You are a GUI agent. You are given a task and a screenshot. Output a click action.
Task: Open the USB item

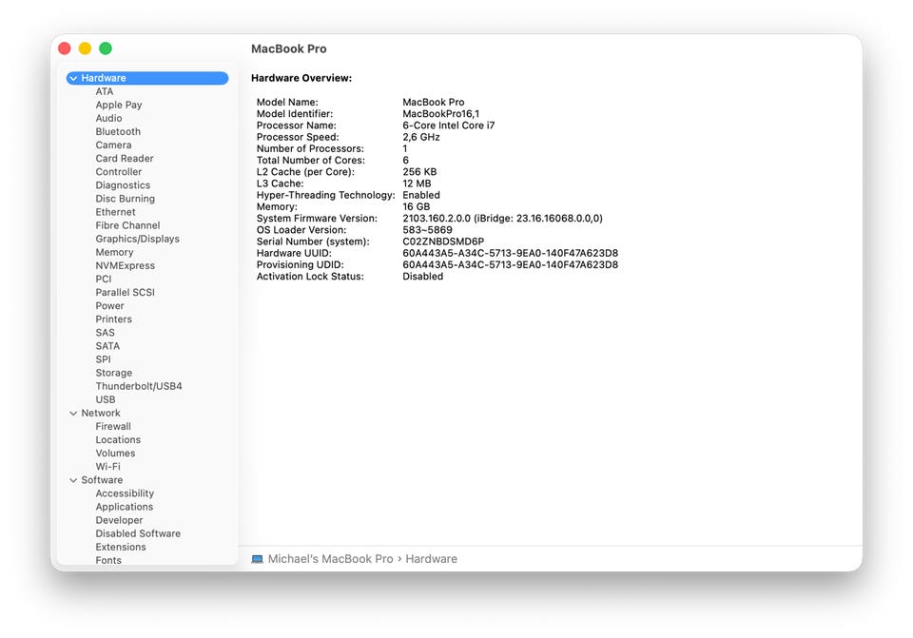[106, 399]
